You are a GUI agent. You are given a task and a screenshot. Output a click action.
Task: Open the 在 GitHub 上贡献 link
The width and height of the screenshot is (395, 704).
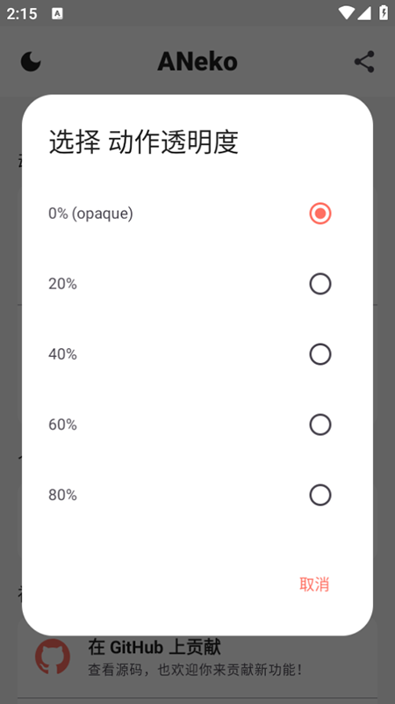(154, 648)
